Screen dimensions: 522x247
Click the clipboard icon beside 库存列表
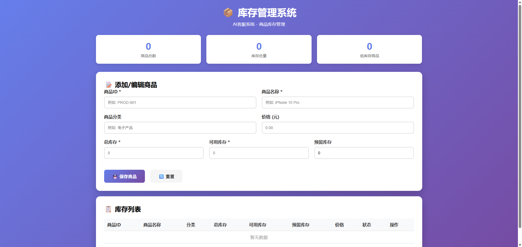[108, 209]
